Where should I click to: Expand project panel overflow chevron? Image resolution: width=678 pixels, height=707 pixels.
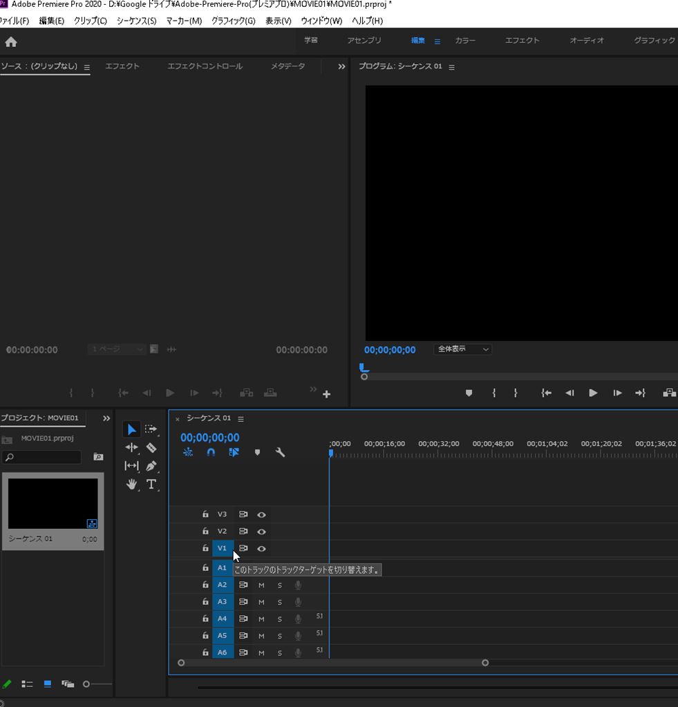click(106, 418)
